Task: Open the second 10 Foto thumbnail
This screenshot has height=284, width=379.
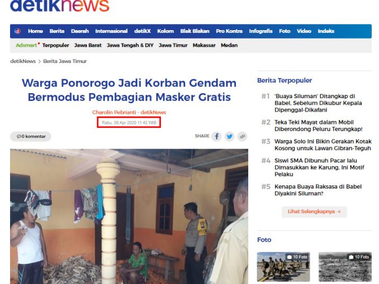Action: click(x=345, y=267)
